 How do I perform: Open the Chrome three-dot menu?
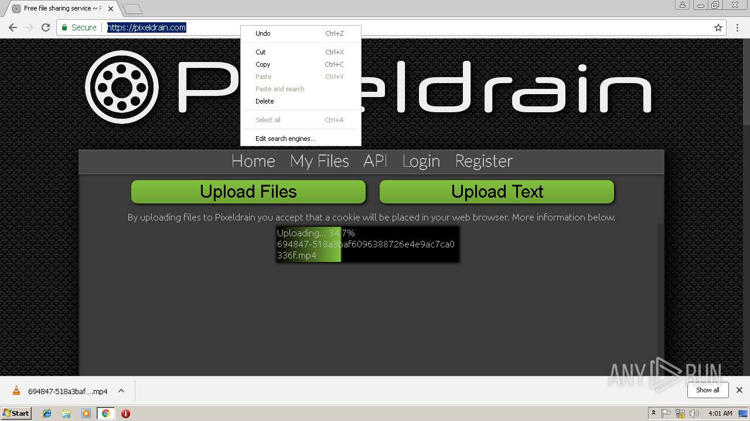click(738, 27)
